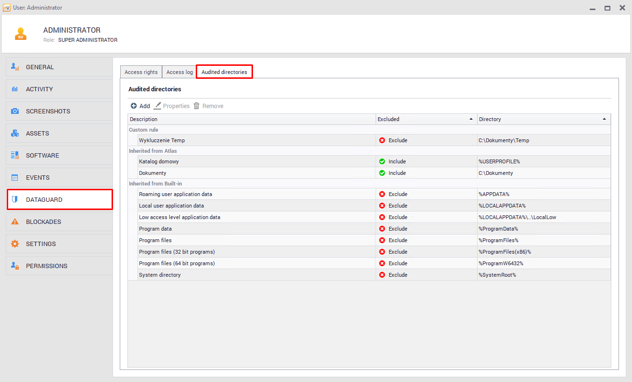
Task: Switch to the Access rights tab
Action: tap(141, 72)
